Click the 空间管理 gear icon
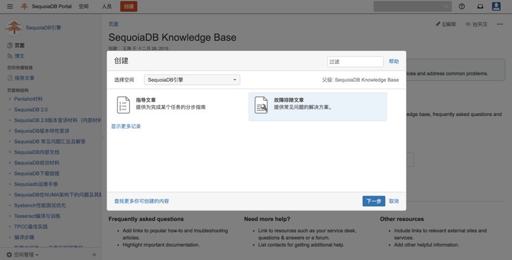Image resolution: width=512 pixels, height=260 pixels. tap(9, 255)
